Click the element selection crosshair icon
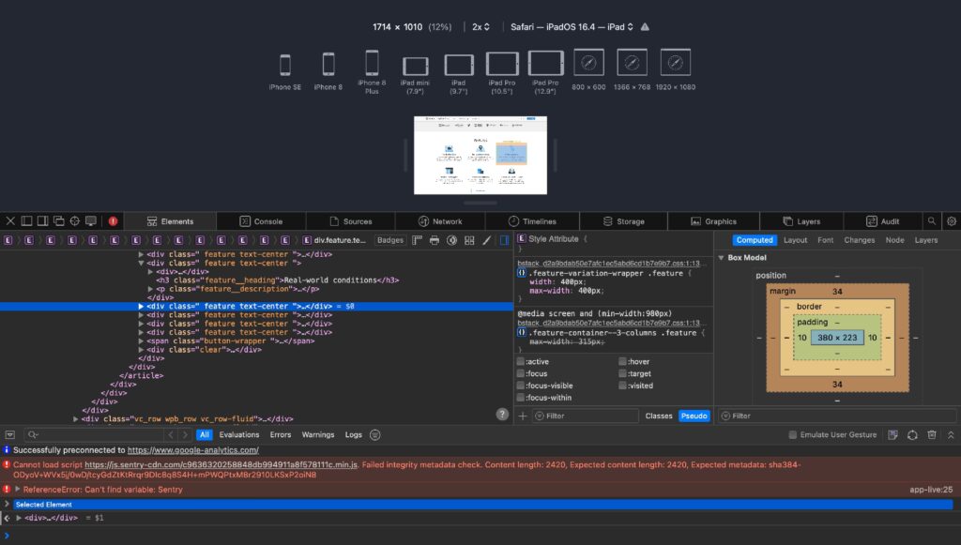The width and height of the screenshot is (961, 545). point(74,221)
